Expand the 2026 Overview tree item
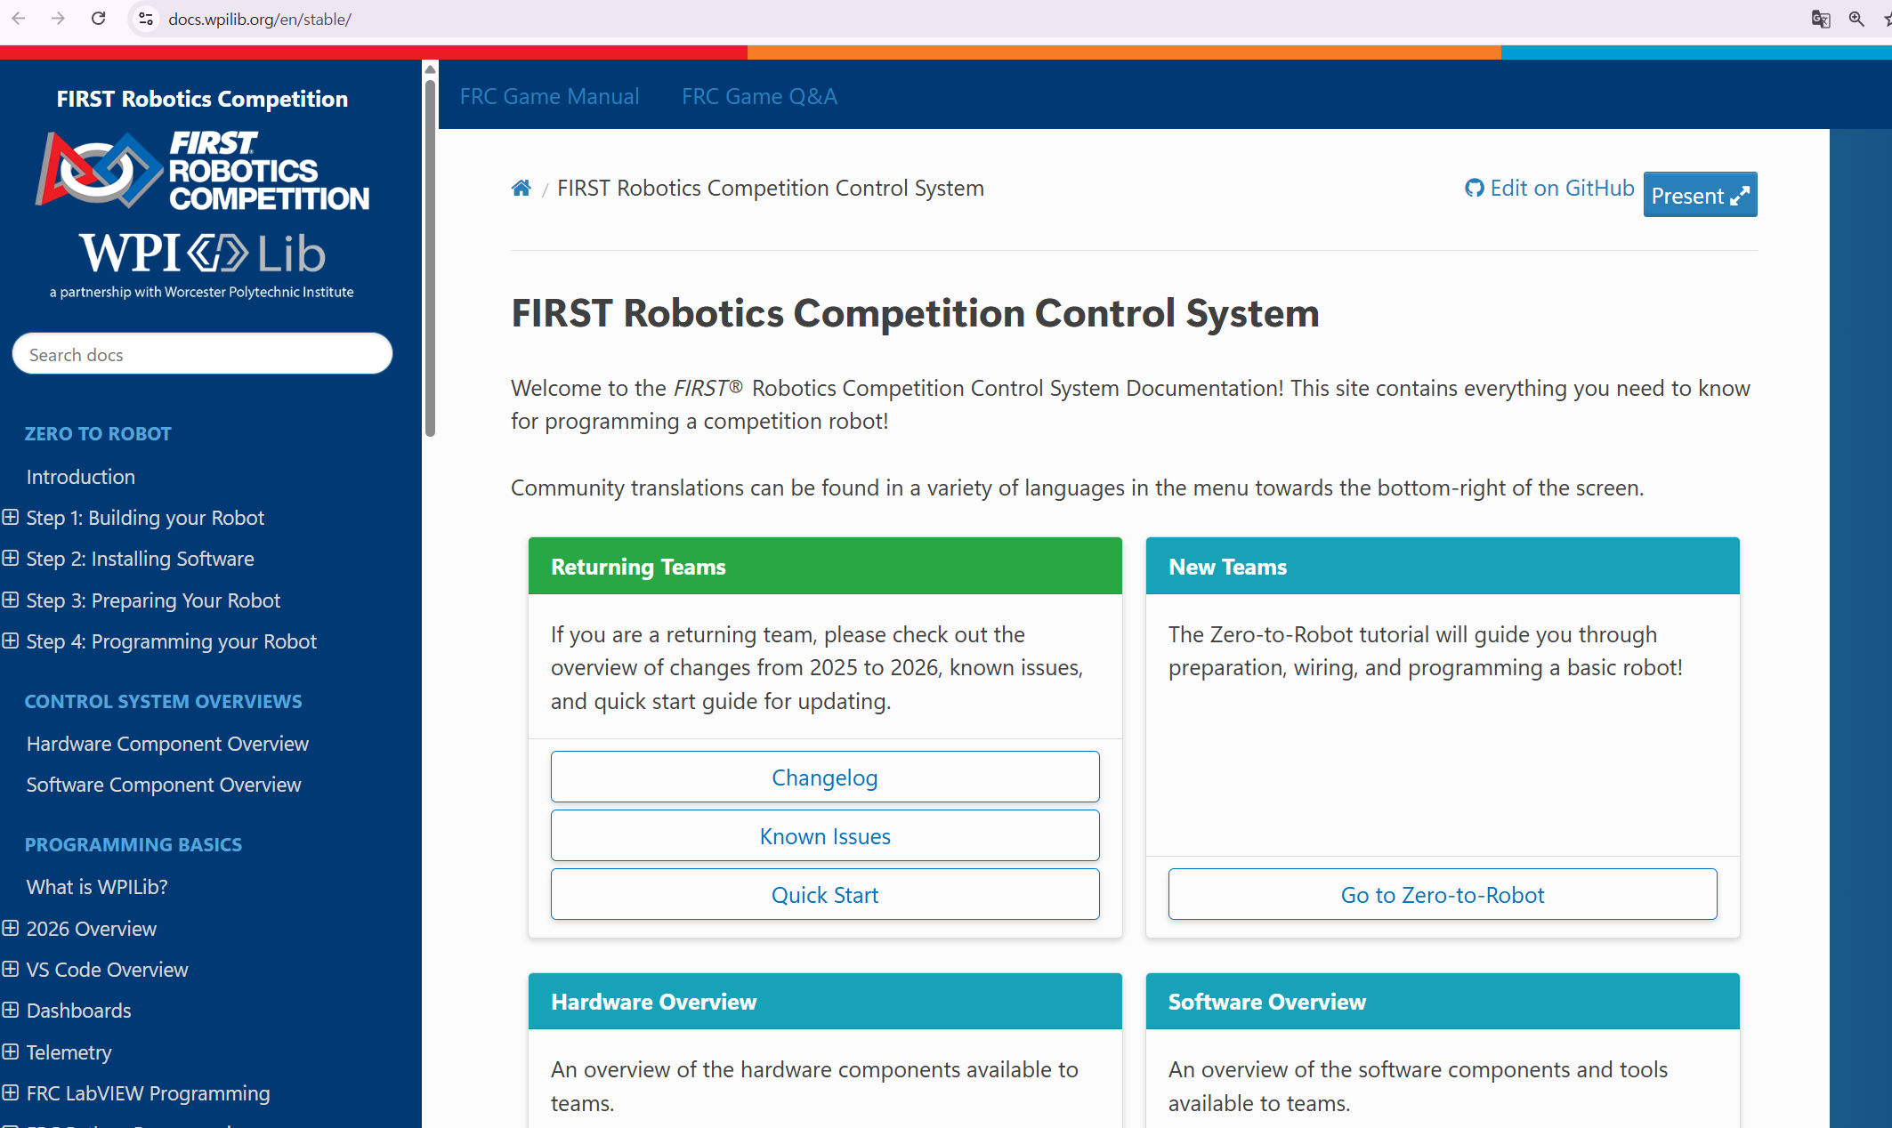The image size is (1892, 1128). pyautogui.click(x=11, y=928)
